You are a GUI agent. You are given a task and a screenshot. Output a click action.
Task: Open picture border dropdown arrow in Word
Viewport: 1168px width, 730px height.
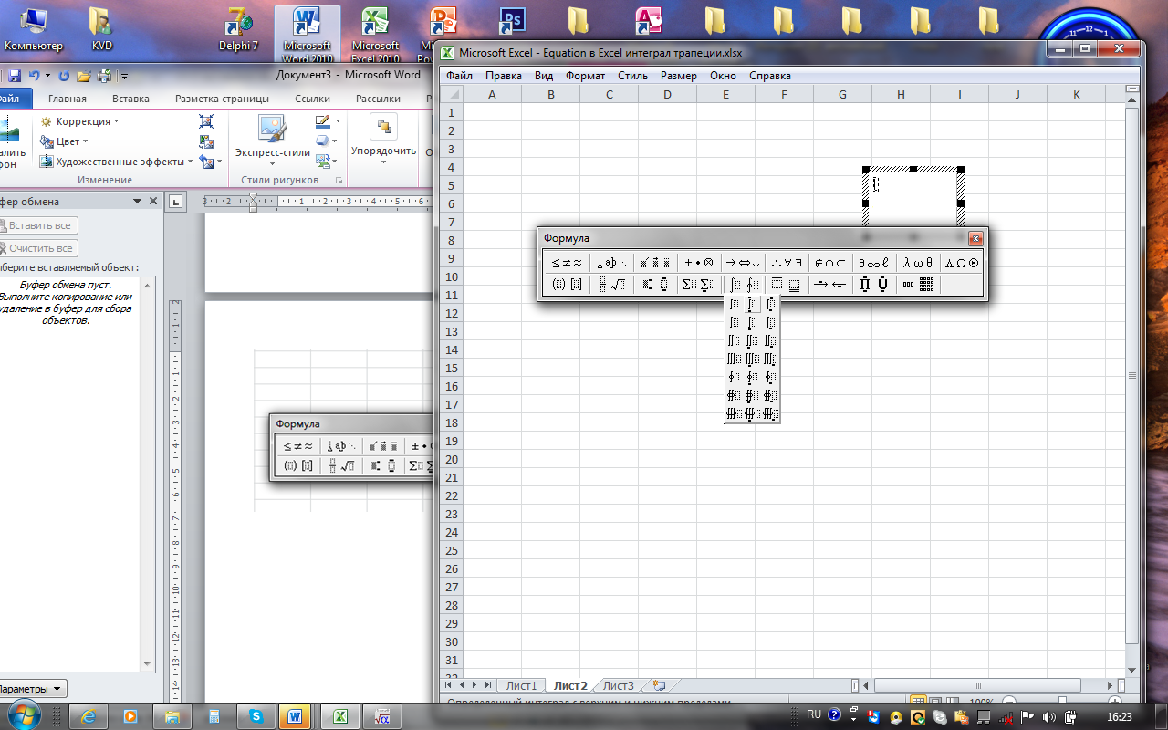338,121
